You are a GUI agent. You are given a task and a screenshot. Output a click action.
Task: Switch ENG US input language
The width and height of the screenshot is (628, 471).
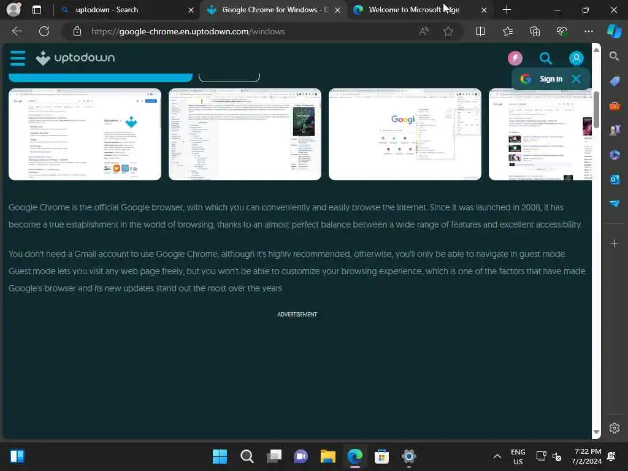pyautogui.click(x=518, y=456)
